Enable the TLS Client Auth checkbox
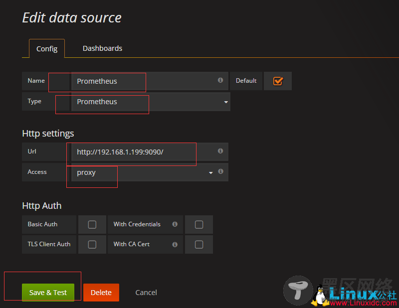Image resolution: width=399 pixels, height=308 pixels. [92, 245]
